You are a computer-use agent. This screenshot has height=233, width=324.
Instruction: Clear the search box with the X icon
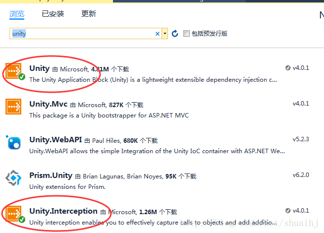click(x=158, y=34)
